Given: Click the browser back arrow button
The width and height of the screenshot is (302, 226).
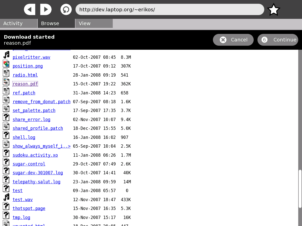Looking at the screenshot, I should point(30,10).
